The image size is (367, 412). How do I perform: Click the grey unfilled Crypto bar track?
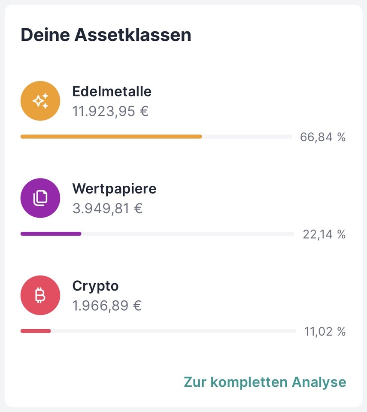tap(173, 331)
